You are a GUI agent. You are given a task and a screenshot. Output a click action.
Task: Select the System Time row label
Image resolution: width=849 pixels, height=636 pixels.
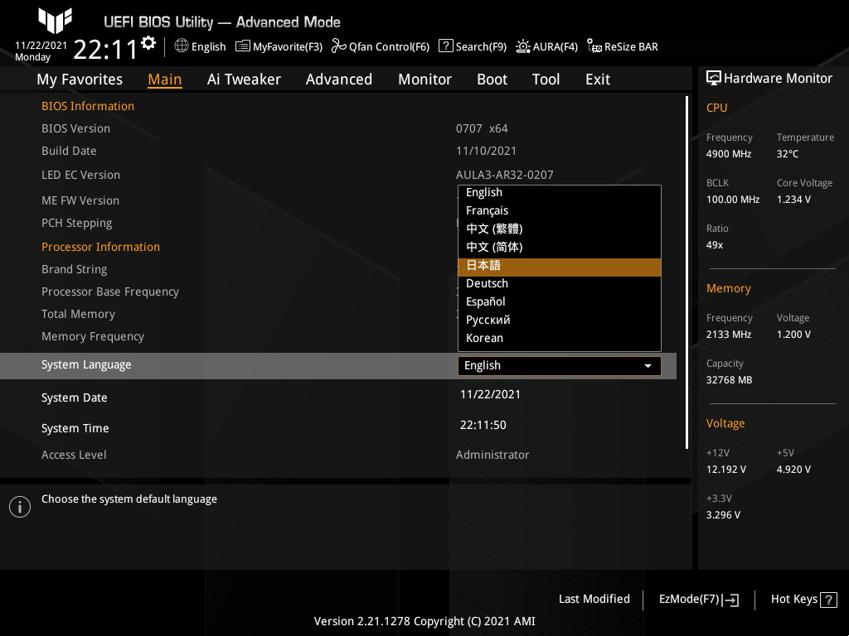(75, 428)
